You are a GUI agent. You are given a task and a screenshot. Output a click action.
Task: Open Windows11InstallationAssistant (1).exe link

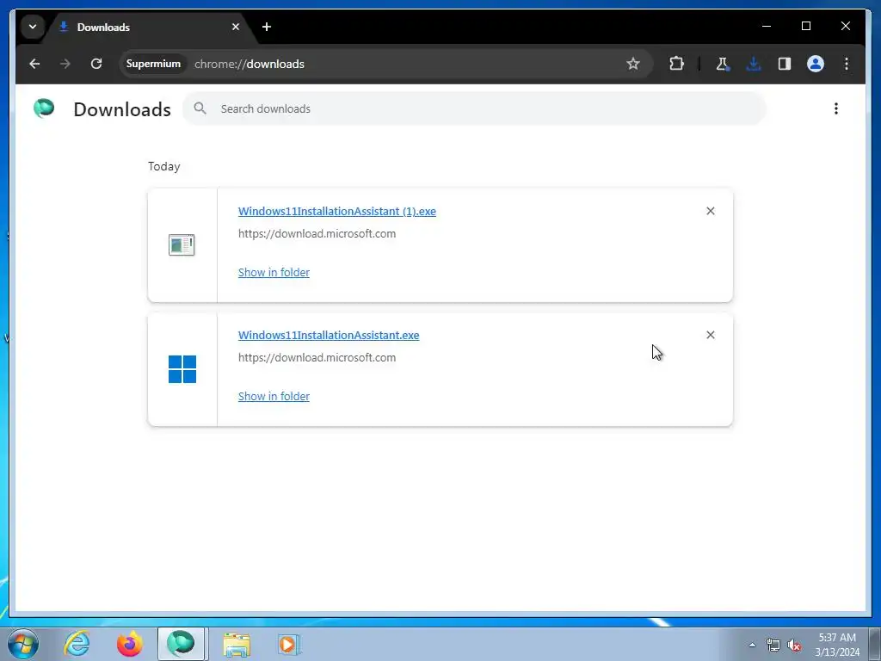(x=337, y=212)
